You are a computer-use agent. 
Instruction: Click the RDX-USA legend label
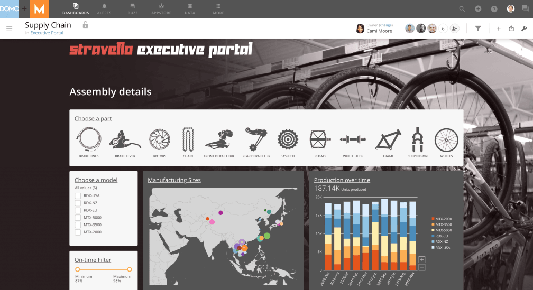click(x=443, y=248)
